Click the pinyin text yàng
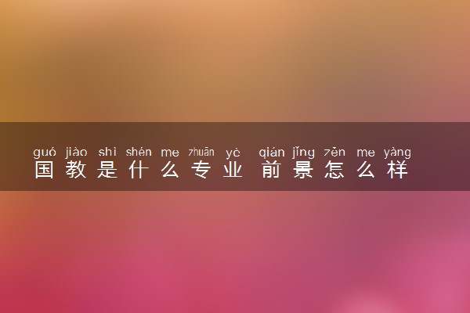Screen dimensions: 470x313 [397, 152]
